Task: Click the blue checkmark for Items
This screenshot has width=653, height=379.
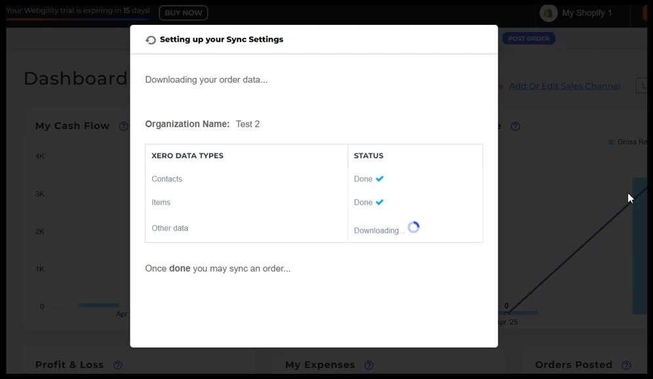Action: (380, 202)
